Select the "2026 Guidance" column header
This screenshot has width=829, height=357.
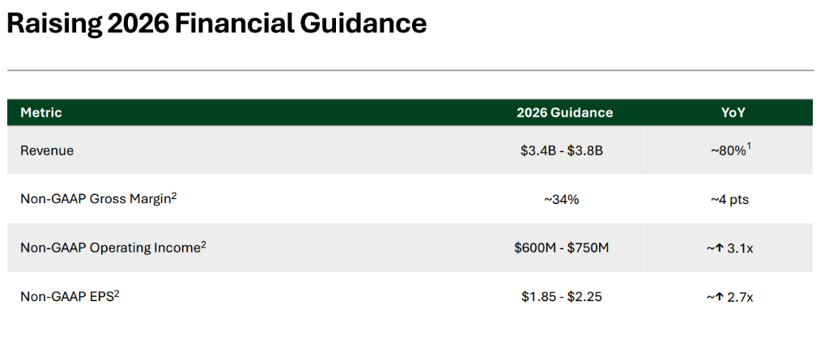[x=564, y=113]
